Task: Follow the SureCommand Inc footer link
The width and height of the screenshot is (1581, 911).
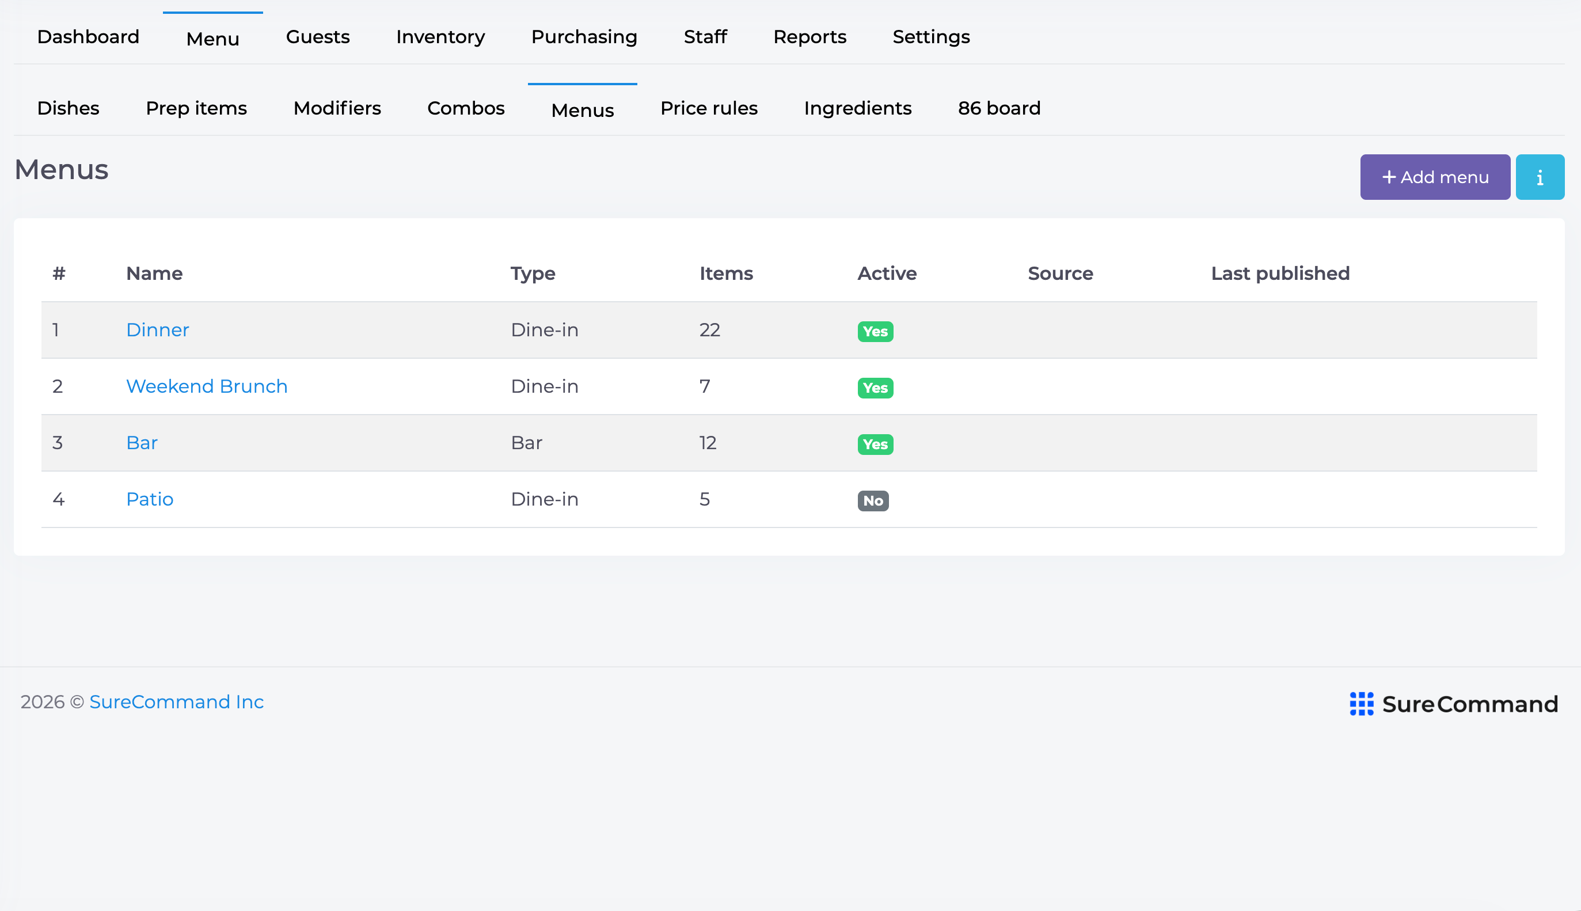Action: click(176, 702)
